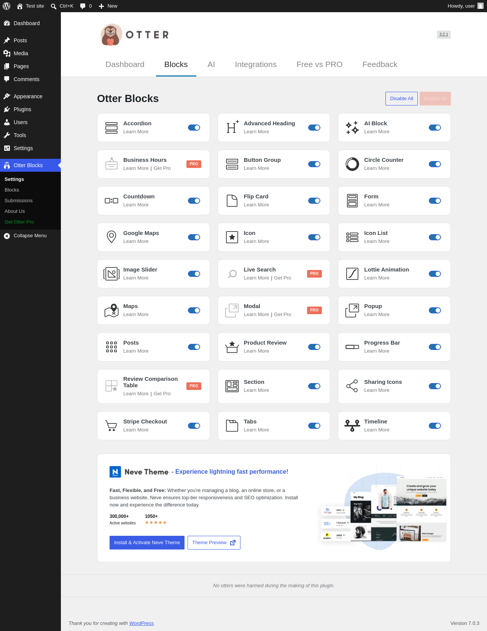
Task: Click the AI Block sparkle icon
Action: click(352, 128)
